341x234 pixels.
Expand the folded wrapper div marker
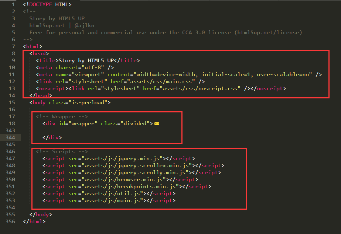click(x=157, y=123)
